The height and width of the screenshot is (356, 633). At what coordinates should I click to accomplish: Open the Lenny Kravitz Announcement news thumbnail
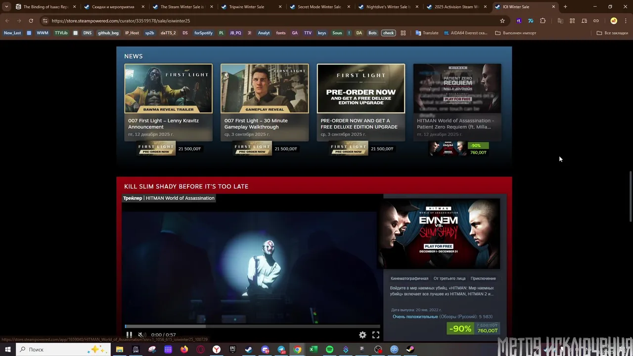coord(168,89)
